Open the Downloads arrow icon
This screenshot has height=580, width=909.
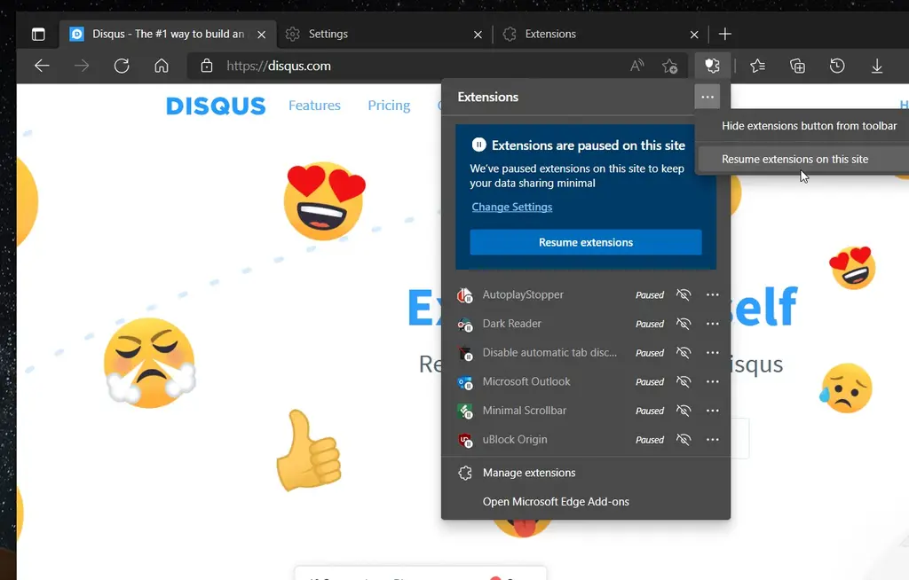[x=876, y=66]
